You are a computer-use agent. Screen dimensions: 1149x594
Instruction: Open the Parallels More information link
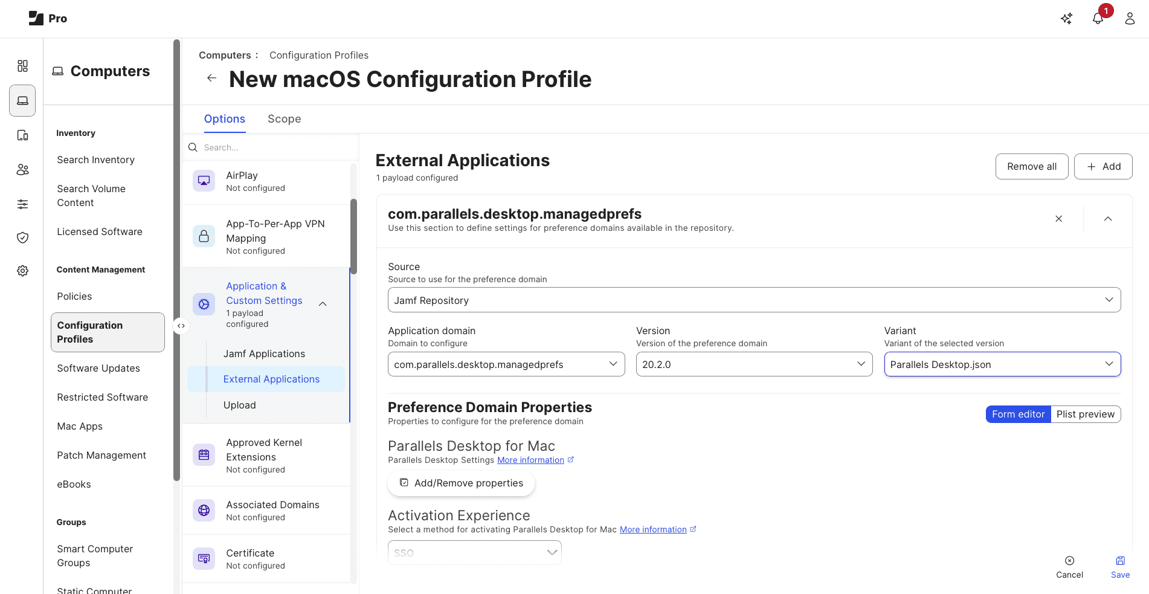point(531,460)
